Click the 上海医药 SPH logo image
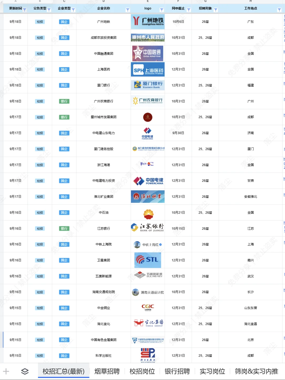Image resolution: width=285 pixels, height=380 pixels. (x=148, y=69)
